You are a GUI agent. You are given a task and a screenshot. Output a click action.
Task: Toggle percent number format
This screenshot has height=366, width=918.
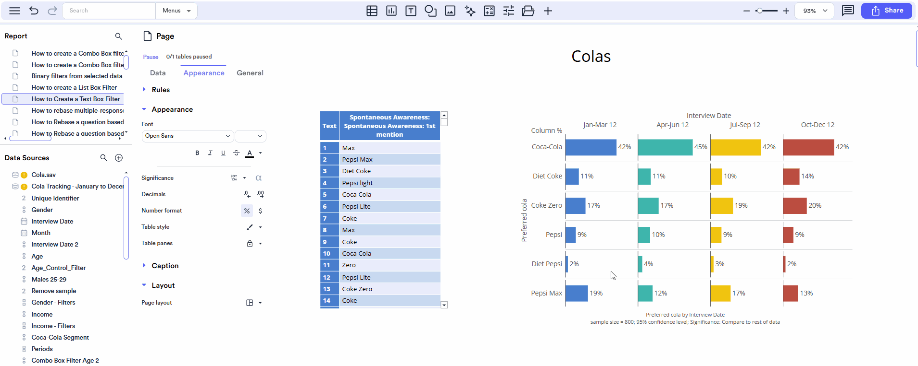(247, 211)
